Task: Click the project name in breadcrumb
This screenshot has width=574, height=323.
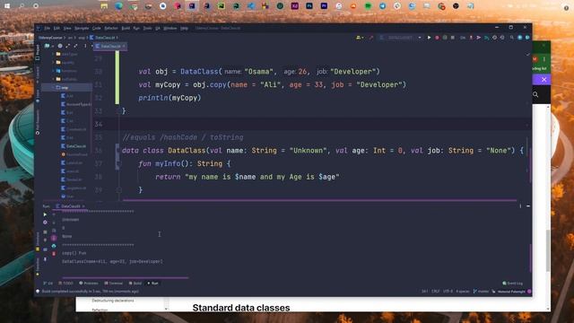Action: [x=50, y=38]
